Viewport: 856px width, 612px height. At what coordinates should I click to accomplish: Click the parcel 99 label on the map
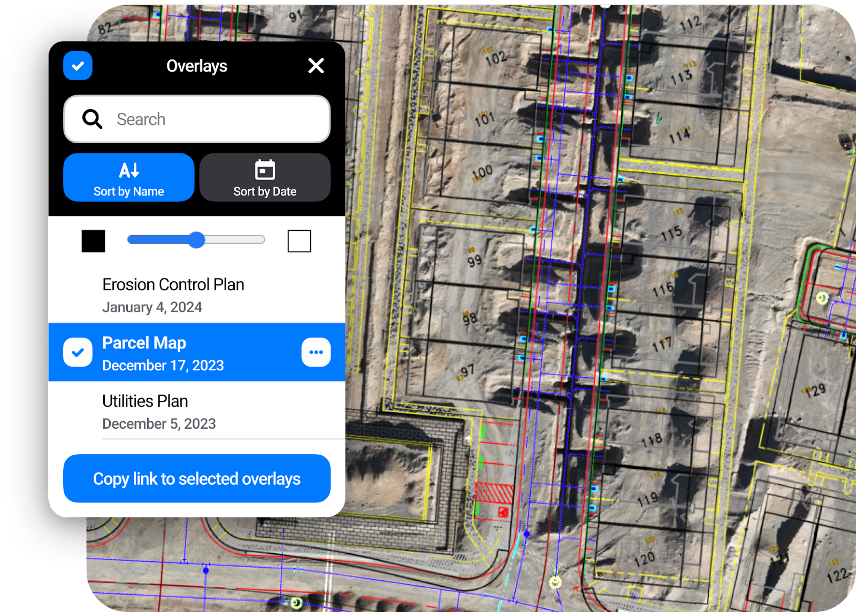pyautogui.click(x=475, y=261)
